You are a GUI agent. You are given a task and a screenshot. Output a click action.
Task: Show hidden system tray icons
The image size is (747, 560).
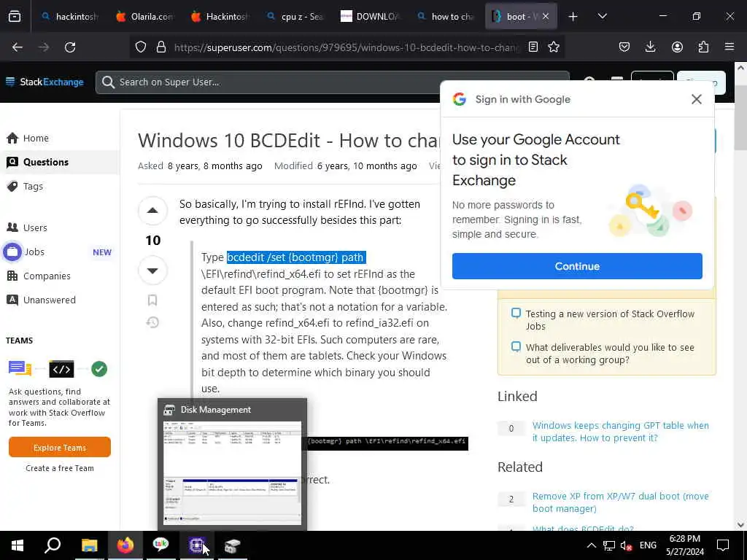(591, 545)
